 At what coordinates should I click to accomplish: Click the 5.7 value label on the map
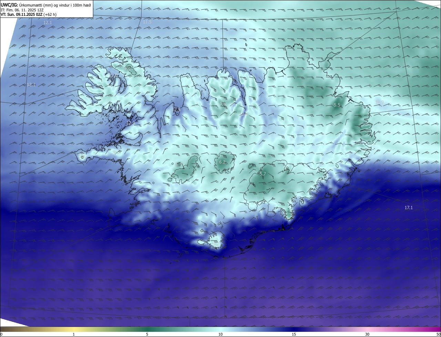click(x=263, y=174)
